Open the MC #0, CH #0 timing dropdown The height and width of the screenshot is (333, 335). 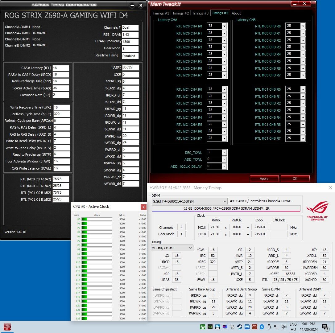click(x=172, y=248)
